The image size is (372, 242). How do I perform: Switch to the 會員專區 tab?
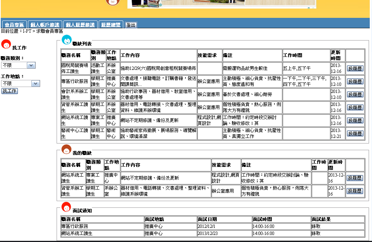click(15, 25)
